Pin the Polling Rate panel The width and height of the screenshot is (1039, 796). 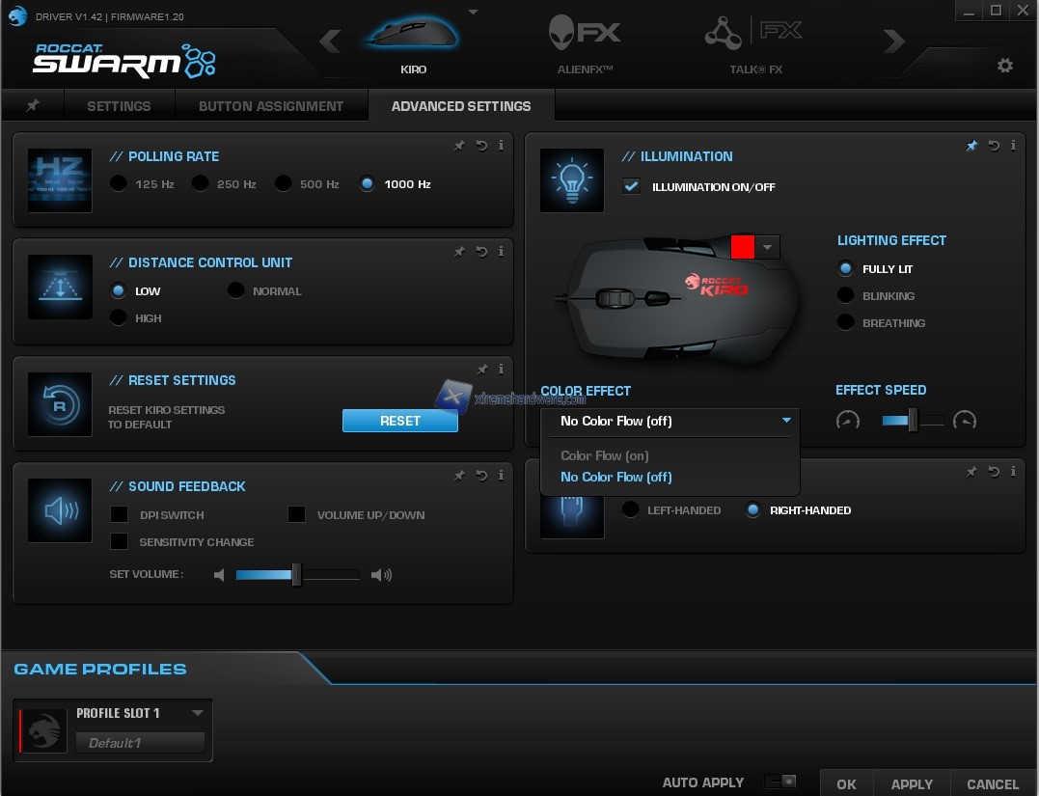(x=460, y=146)
